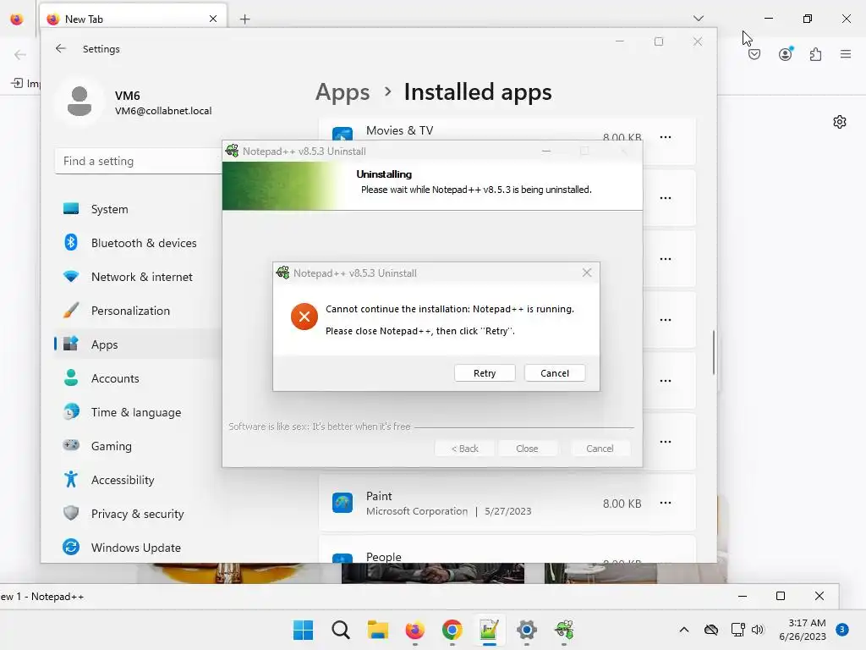Open Firefox Pocket save icon
This screenshot has width=866, height=650.
(754, 54)
